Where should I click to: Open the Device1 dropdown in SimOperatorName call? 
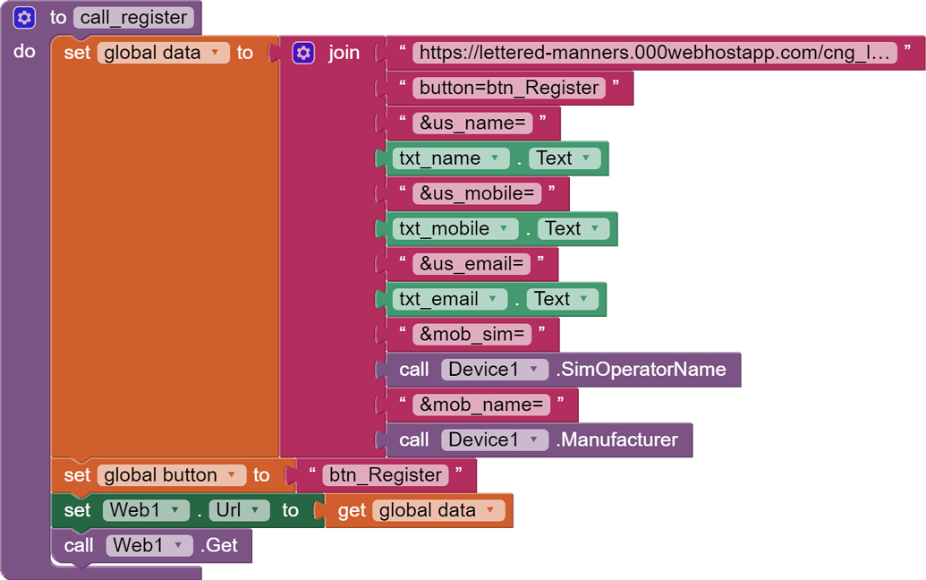click(533, 370)
